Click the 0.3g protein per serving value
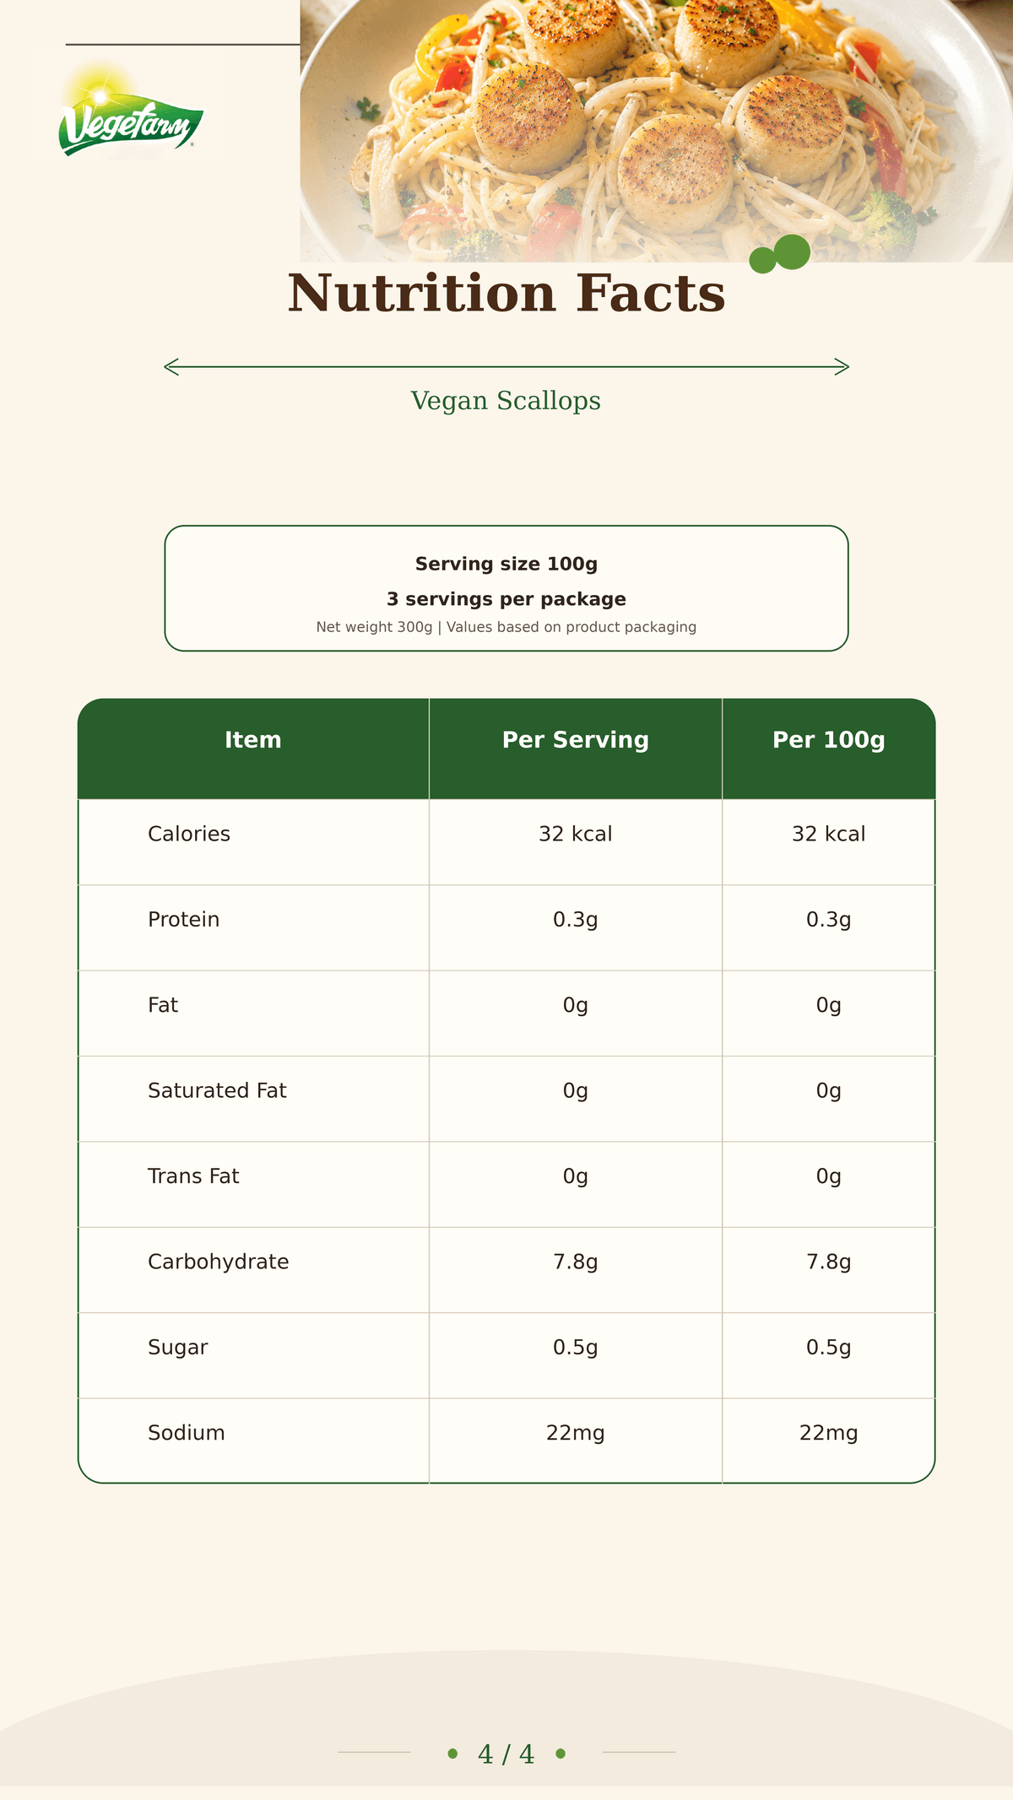This screenshot has width=1013, height=1800. point(576,920)
